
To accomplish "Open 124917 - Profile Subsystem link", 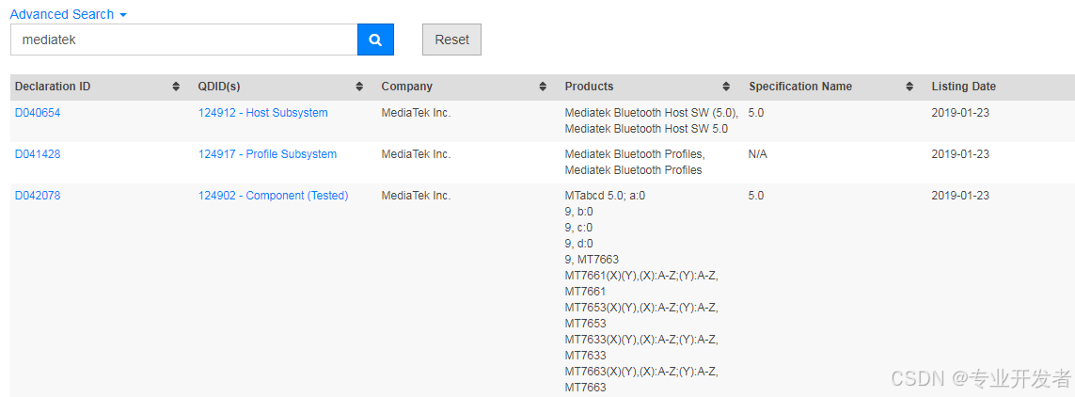I will [267, 154].
